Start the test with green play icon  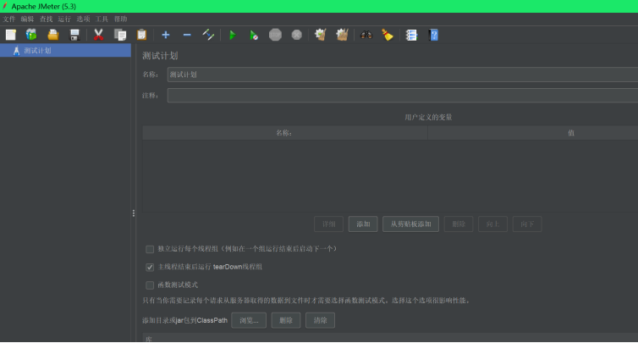[233, 35]
